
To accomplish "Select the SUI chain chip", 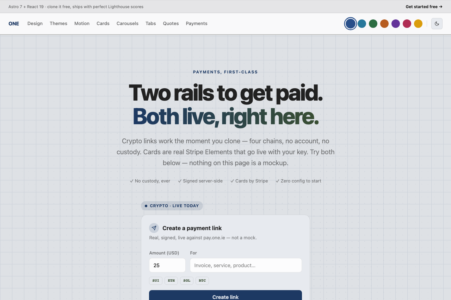I will (x=156, y=281).
